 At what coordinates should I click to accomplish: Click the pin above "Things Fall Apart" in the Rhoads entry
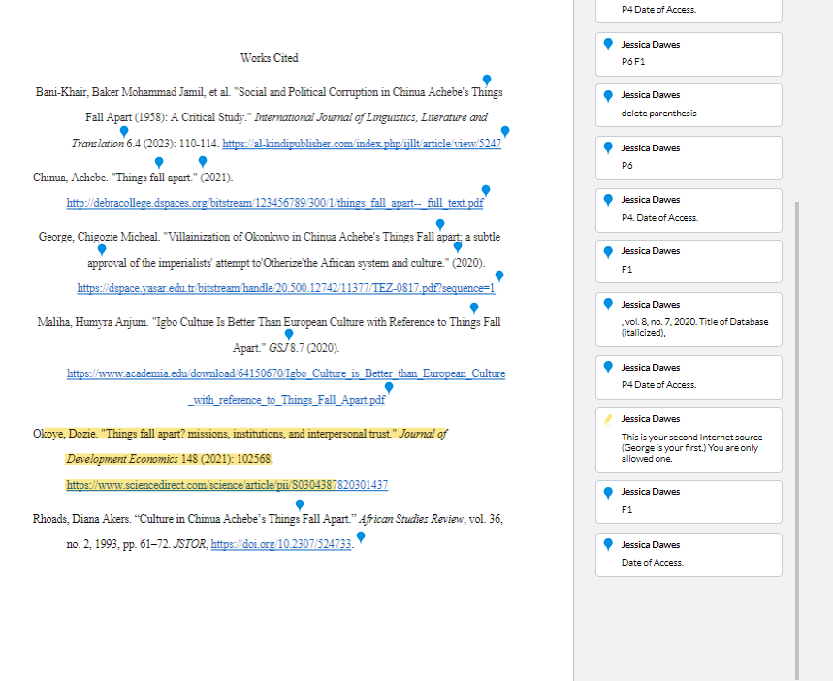coord(300,505)
